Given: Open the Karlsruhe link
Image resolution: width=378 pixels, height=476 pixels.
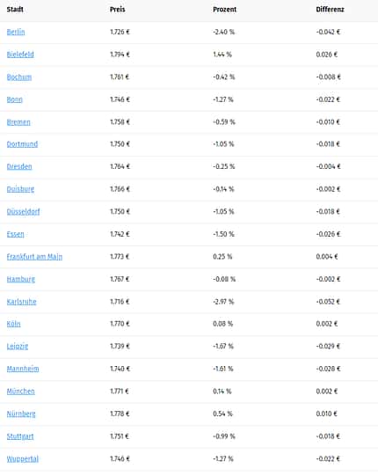Looking at the screenshot, I should (22, 301).
